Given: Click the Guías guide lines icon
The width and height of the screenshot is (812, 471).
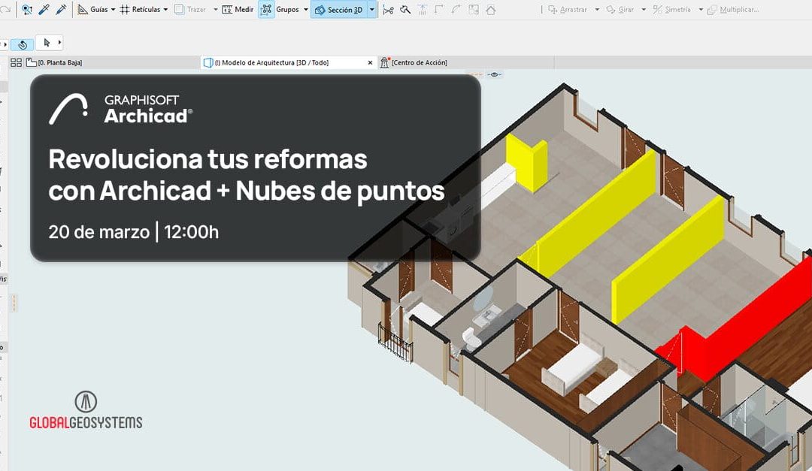Looking at the screenshot, I should point(83,9).
